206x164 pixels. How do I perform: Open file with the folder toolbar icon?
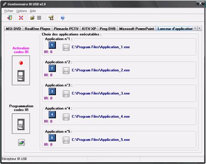click(x=32, y=18)
